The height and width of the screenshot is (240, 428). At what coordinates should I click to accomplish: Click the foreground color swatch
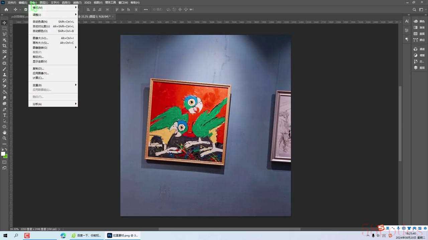pyautogui.click(x=3, y=154)
